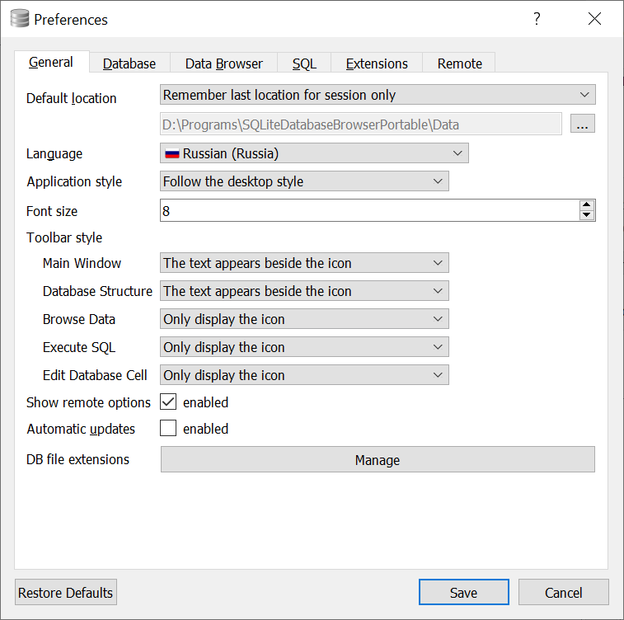Click the Restore Defaults button
The image size is (624, 620).
pyautogui.click(x=66, y=593)
